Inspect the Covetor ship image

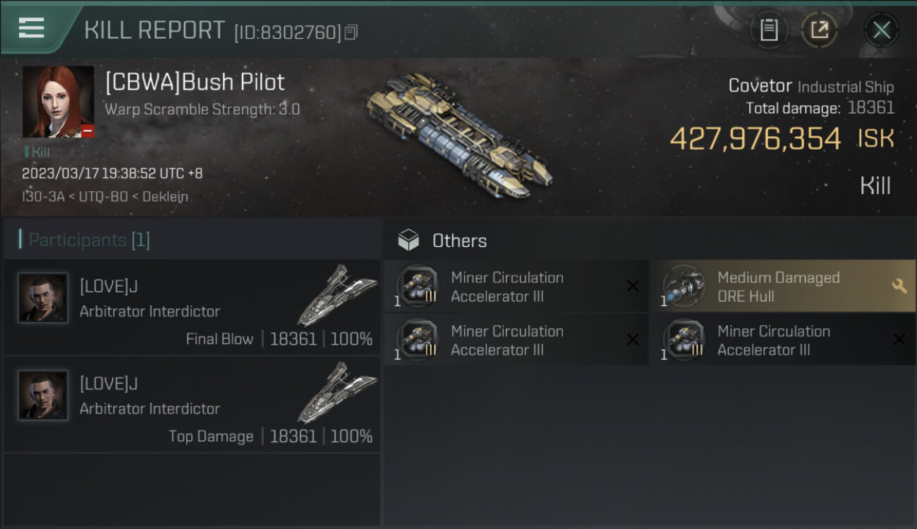coord(458,135)
